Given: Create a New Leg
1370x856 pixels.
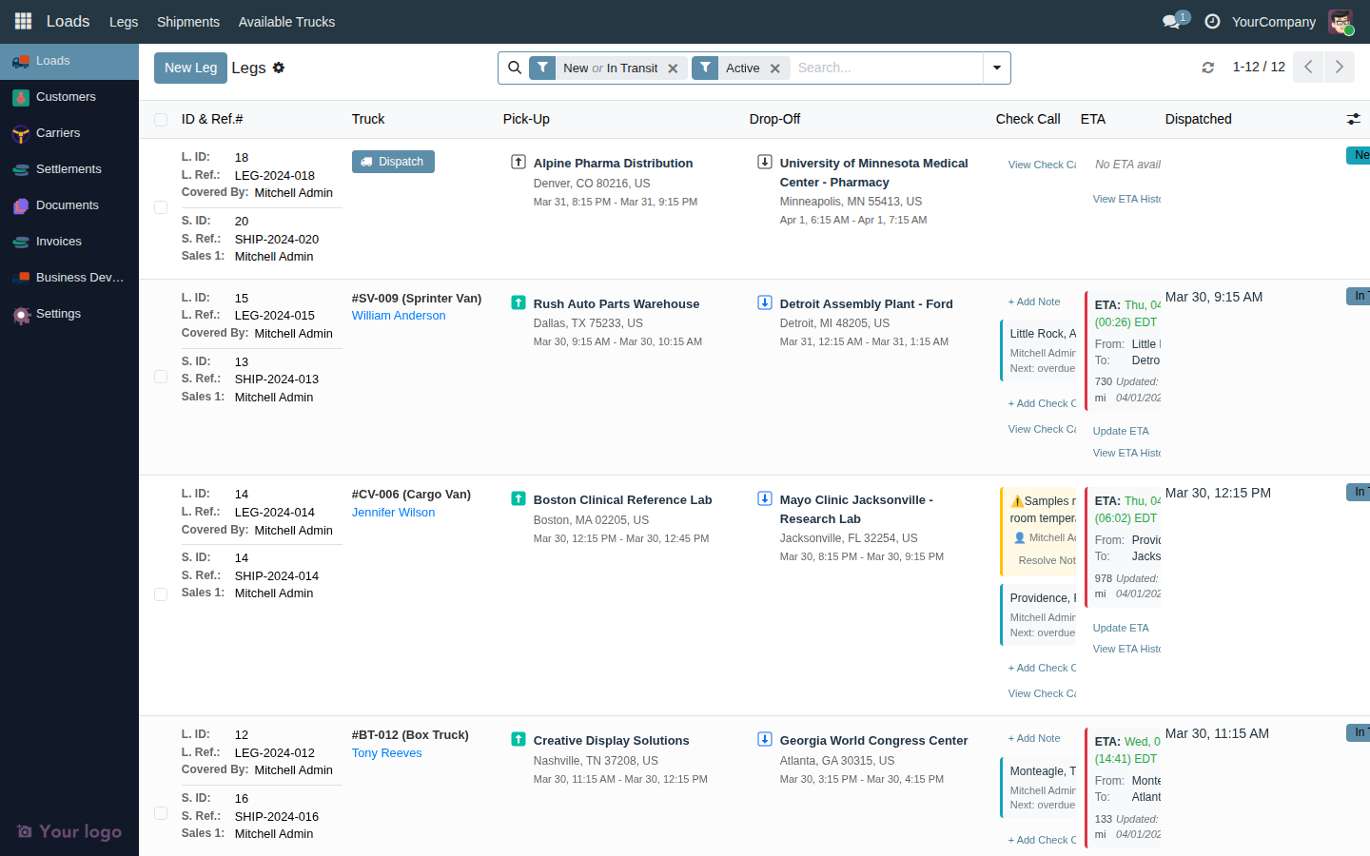Looking at the screenshot, I should point(190,68).
